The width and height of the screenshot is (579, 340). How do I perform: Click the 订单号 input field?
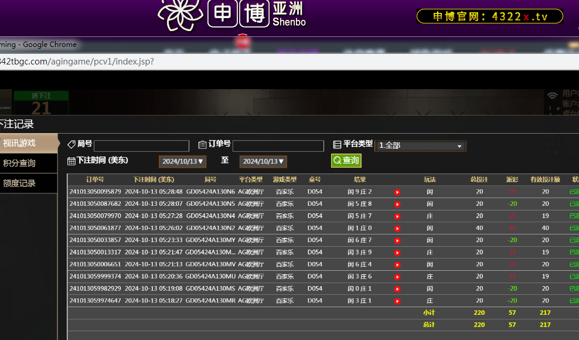[278, 146]
